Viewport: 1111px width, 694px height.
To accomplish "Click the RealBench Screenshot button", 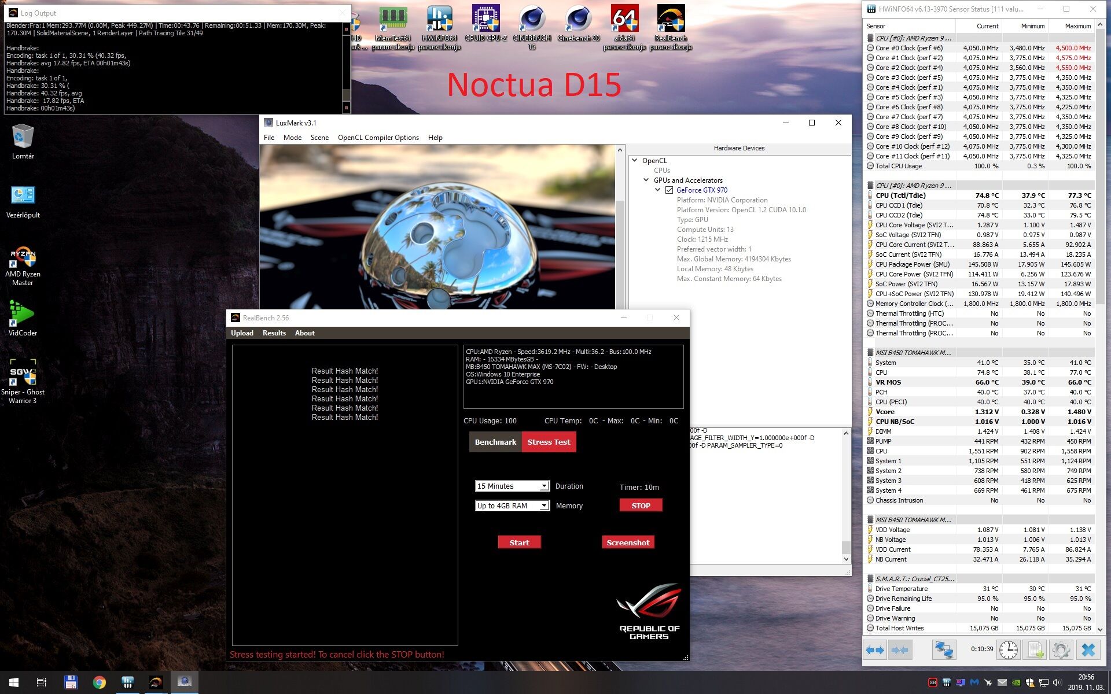I will pyautogui.click(x=628, y=542).
